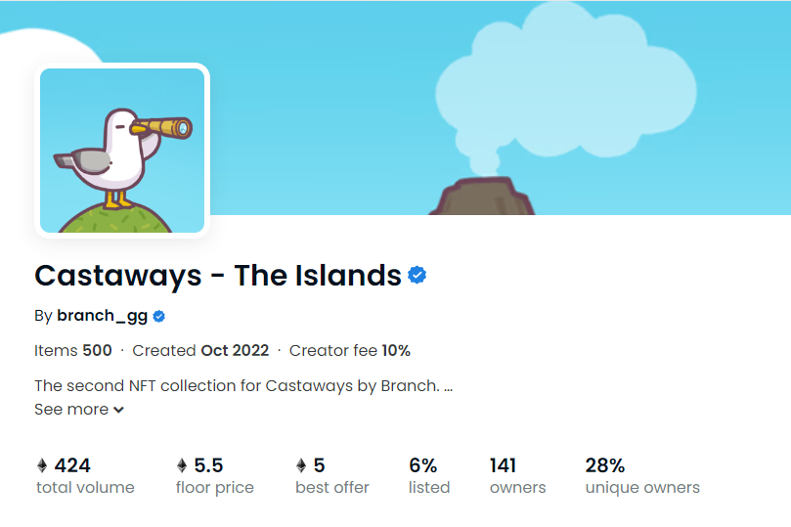Screen dimensions: 791x527
Task: Select the total volume stat
Action: (x=85, y=476)
